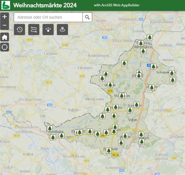
Task: Zoom in with the plus button
Action: (x=5, y=17)
